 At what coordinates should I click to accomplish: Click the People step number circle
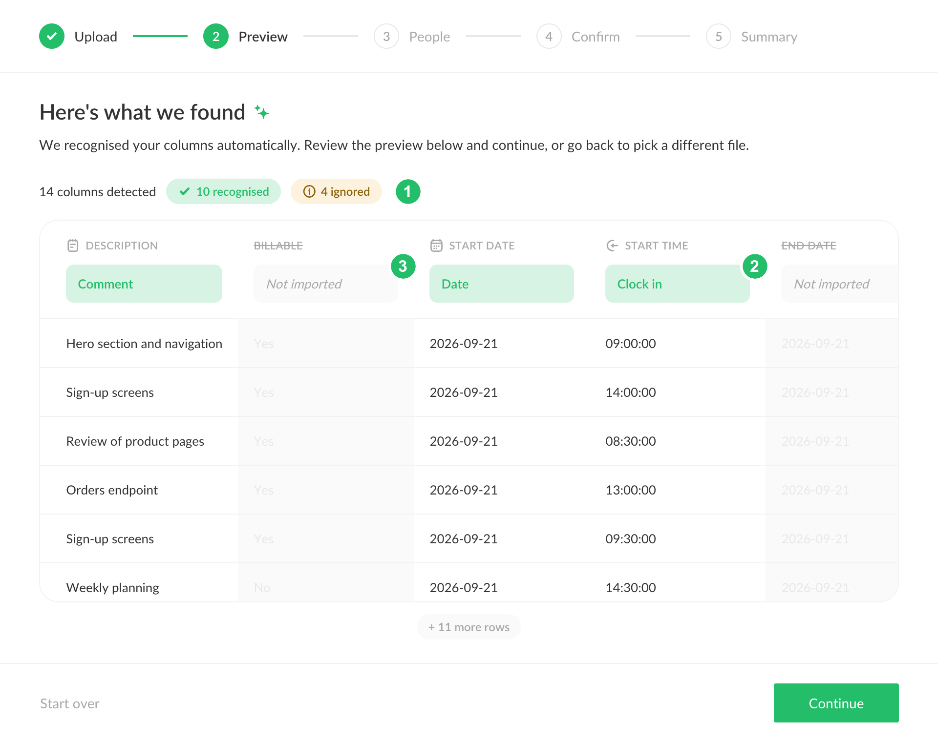[386, 36]
